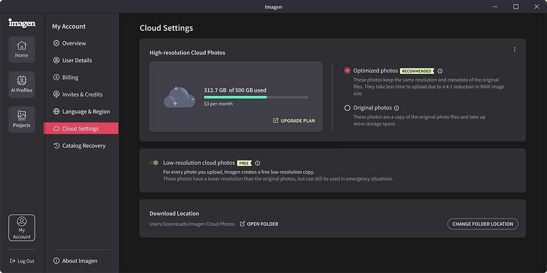547x273 pixels.
Task: Click the Change Folder Location button
Action: pos(483,224)
